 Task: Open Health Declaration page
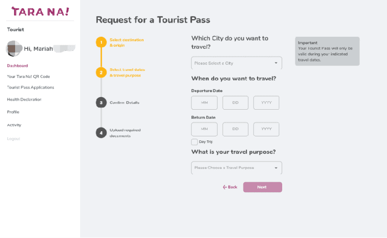(24, 99)
